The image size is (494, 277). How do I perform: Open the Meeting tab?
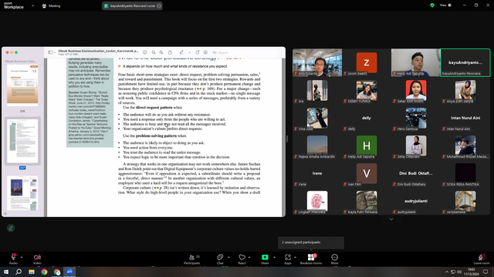[52, 5]
